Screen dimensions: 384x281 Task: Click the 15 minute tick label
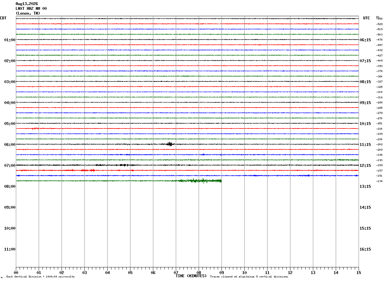coord(359,272)
